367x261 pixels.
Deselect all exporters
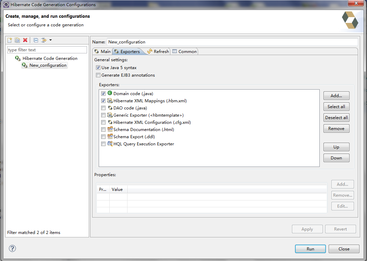coord(336,117)
